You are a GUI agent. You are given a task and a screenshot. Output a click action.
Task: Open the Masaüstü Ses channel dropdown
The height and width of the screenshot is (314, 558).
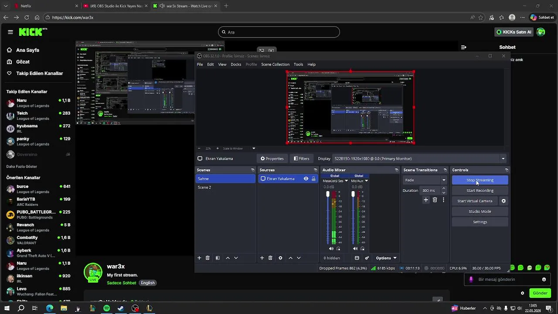coord(347,181)
